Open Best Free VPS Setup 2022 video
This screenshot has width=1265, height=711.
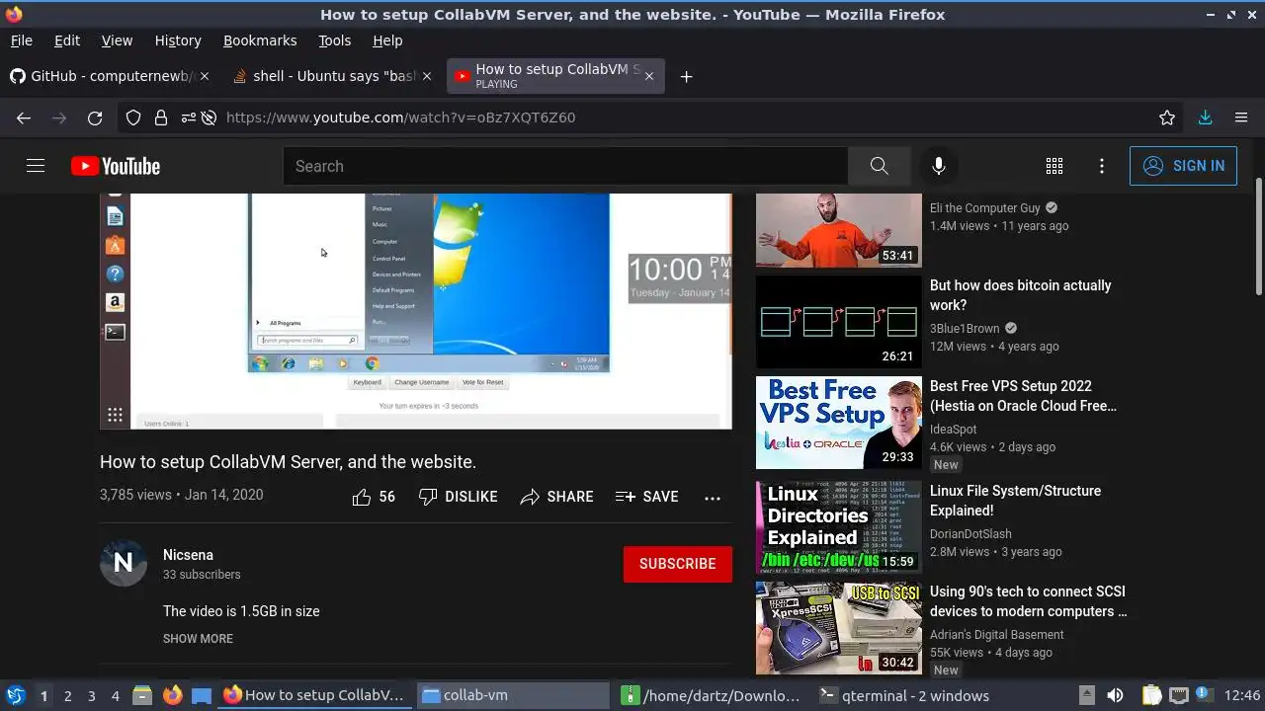1023,396
